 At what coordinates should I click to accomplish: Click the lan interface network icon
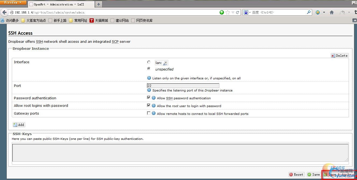coord(165,63)
